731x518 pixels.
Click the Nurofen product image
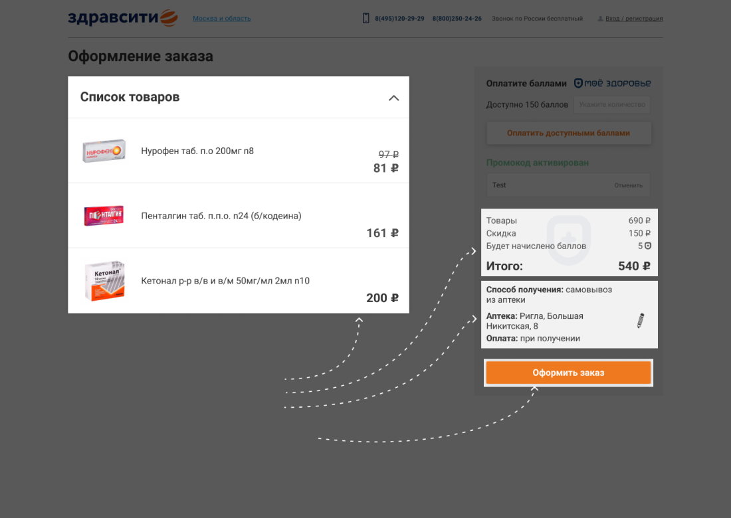click(x=104, y=151)
